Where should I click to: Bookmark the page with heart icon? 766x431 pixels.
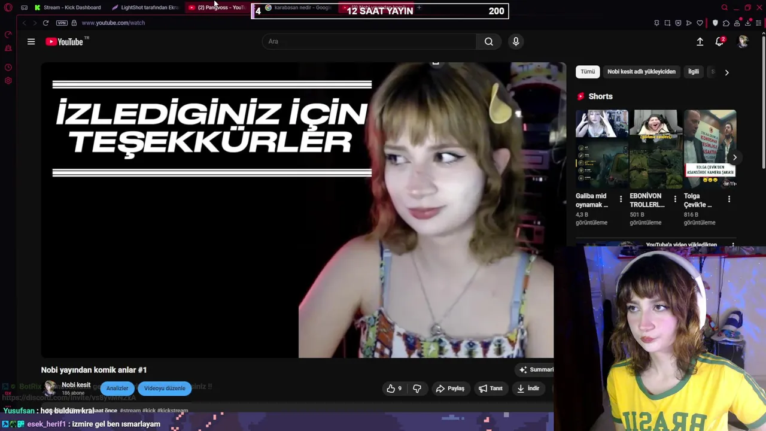point(700,23)
